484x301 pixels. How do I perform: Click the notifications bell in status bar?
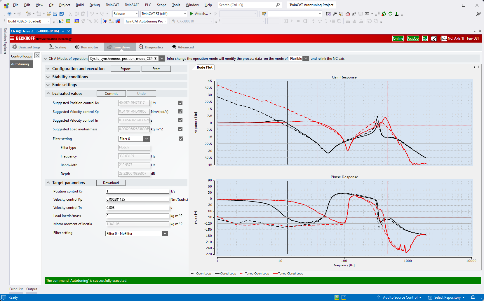(473, 297)
